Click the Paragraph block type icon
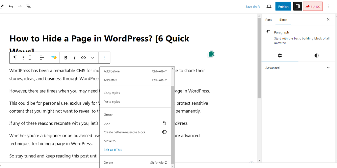 (x=15, y=58)
